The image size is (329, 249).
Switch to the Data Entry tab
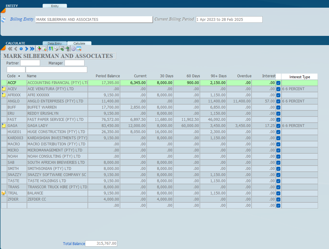coord(55,44)
